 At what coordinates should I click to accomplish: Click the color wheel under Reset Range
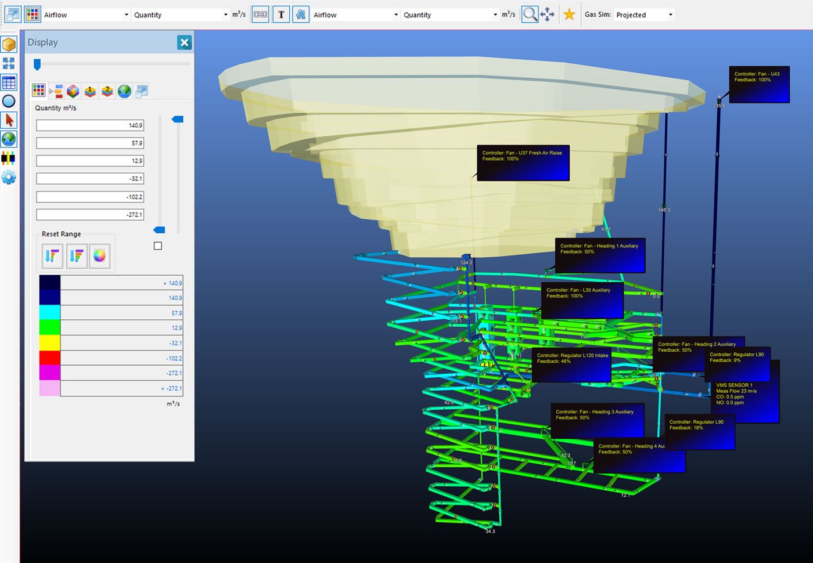coord(99,255)
